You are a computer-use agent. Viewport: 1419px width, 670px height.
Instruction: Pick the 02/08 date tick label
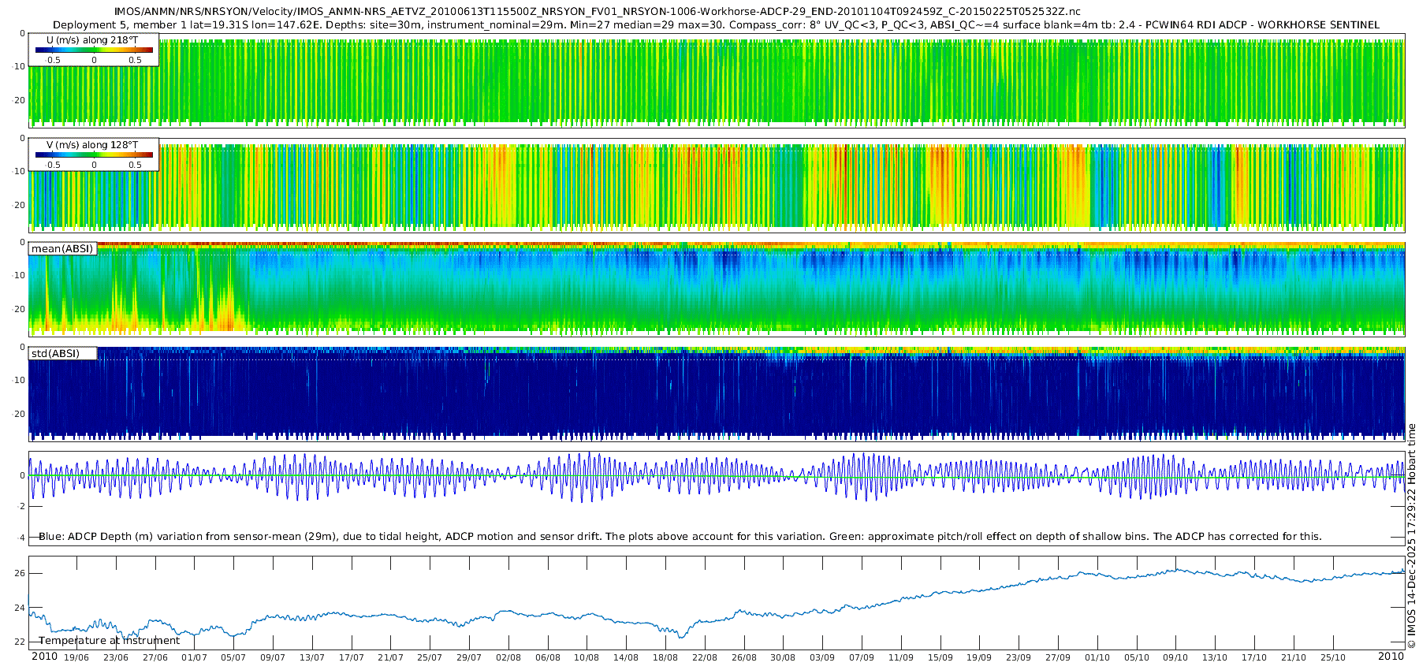point(508,658)
